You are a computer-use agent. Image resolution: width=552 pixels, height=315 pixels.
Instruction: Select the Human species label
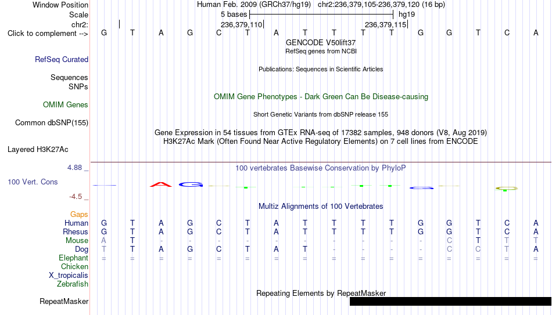point(76,223)
